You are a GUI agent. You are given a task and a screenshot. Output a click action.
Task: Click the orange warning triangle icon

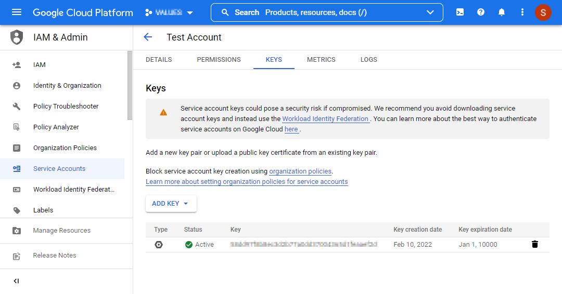tap(163, 112)
